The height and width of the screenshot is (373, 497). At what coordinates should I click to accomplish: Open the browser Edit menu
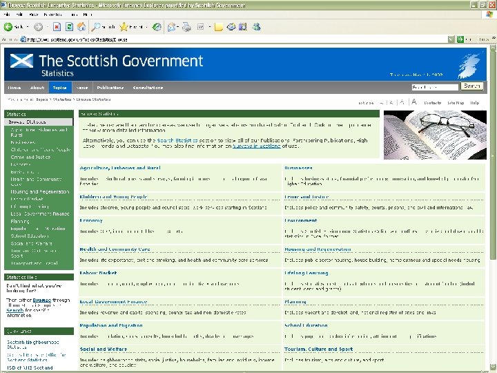click(19, 15)
